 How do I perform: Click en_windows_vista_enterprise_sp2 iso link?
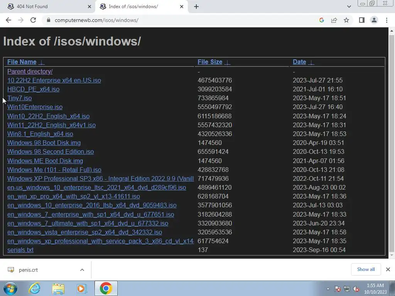[84, 232]
